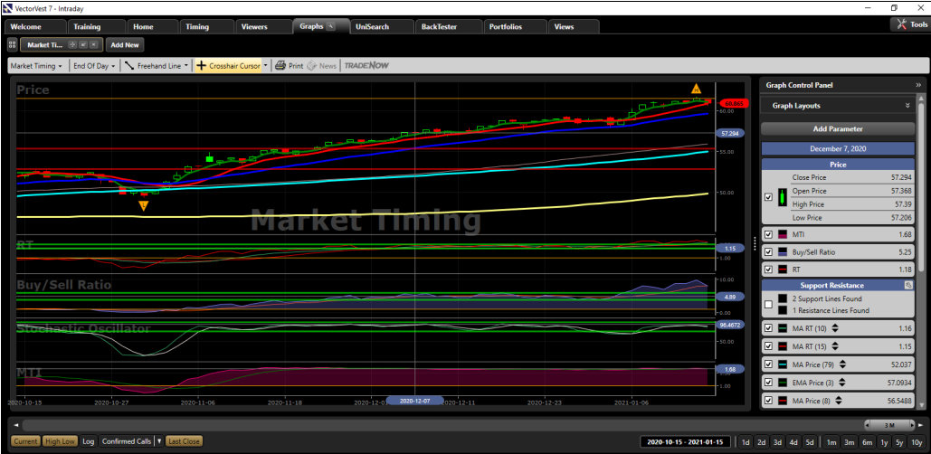
Task: Click the Print printer icon
Action: coord(280,66)
